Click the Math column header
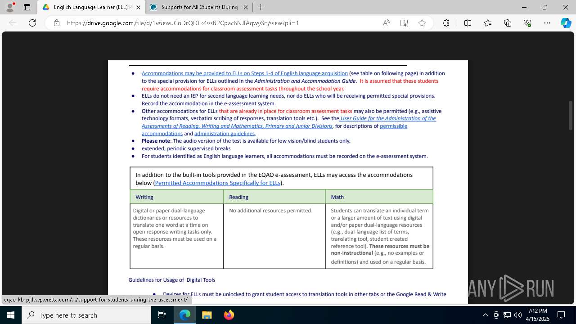Screen dimensions: 576x324 tap(379, 197)
